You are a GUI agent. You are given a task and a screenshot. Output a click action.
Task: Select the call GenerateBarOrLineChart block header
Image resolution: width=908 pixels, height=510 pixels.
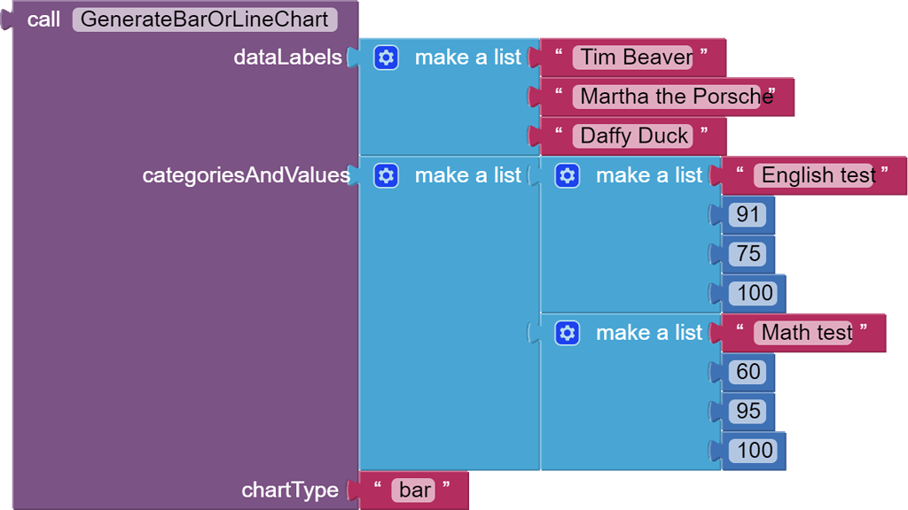(44, 19)
